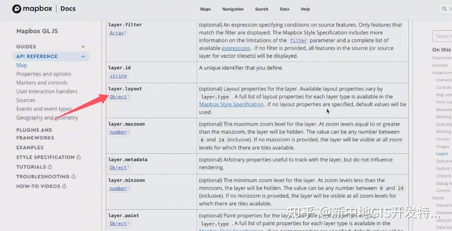
Task: Click the external link icon beside Tutorials
Action: click(x=50, y=167)
